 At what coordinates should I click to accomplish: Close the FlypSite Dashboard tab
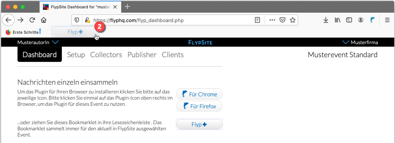coord(115,7)
